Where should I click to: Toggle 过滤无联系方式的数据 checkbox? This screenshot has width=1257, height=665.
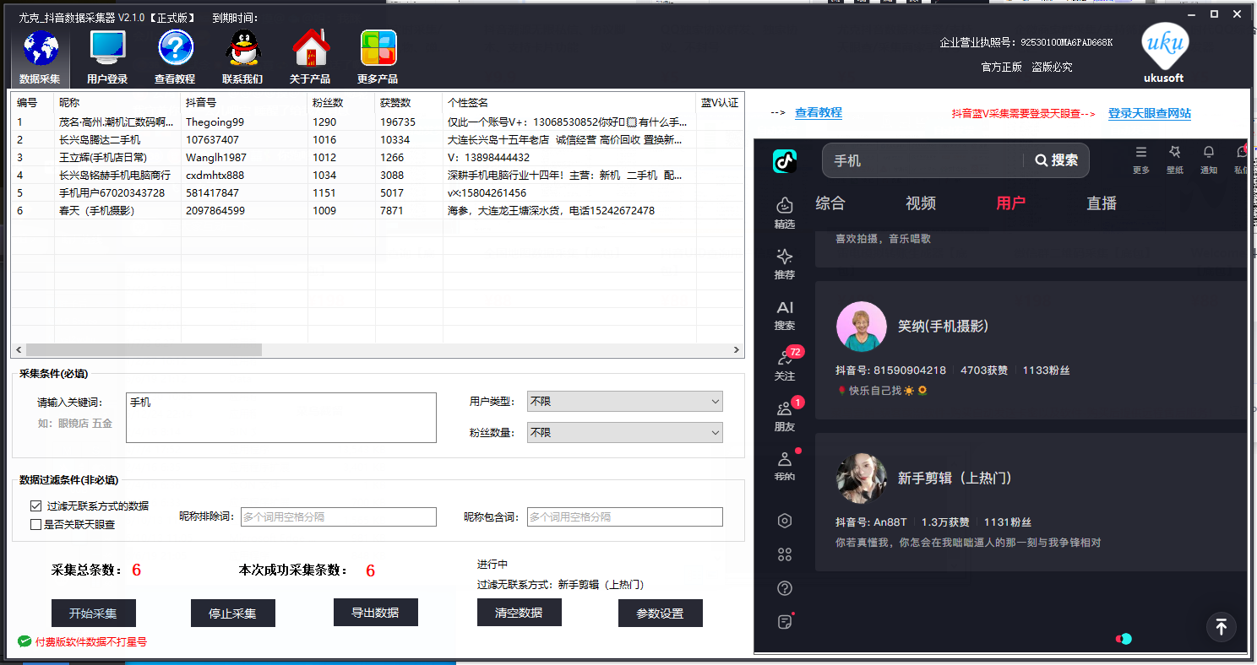(x=35, y=506)
